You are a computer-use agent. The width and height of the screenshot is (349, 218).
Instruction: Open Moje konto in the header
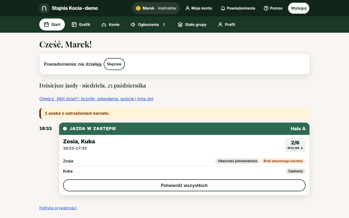click(x=198, y=8)
